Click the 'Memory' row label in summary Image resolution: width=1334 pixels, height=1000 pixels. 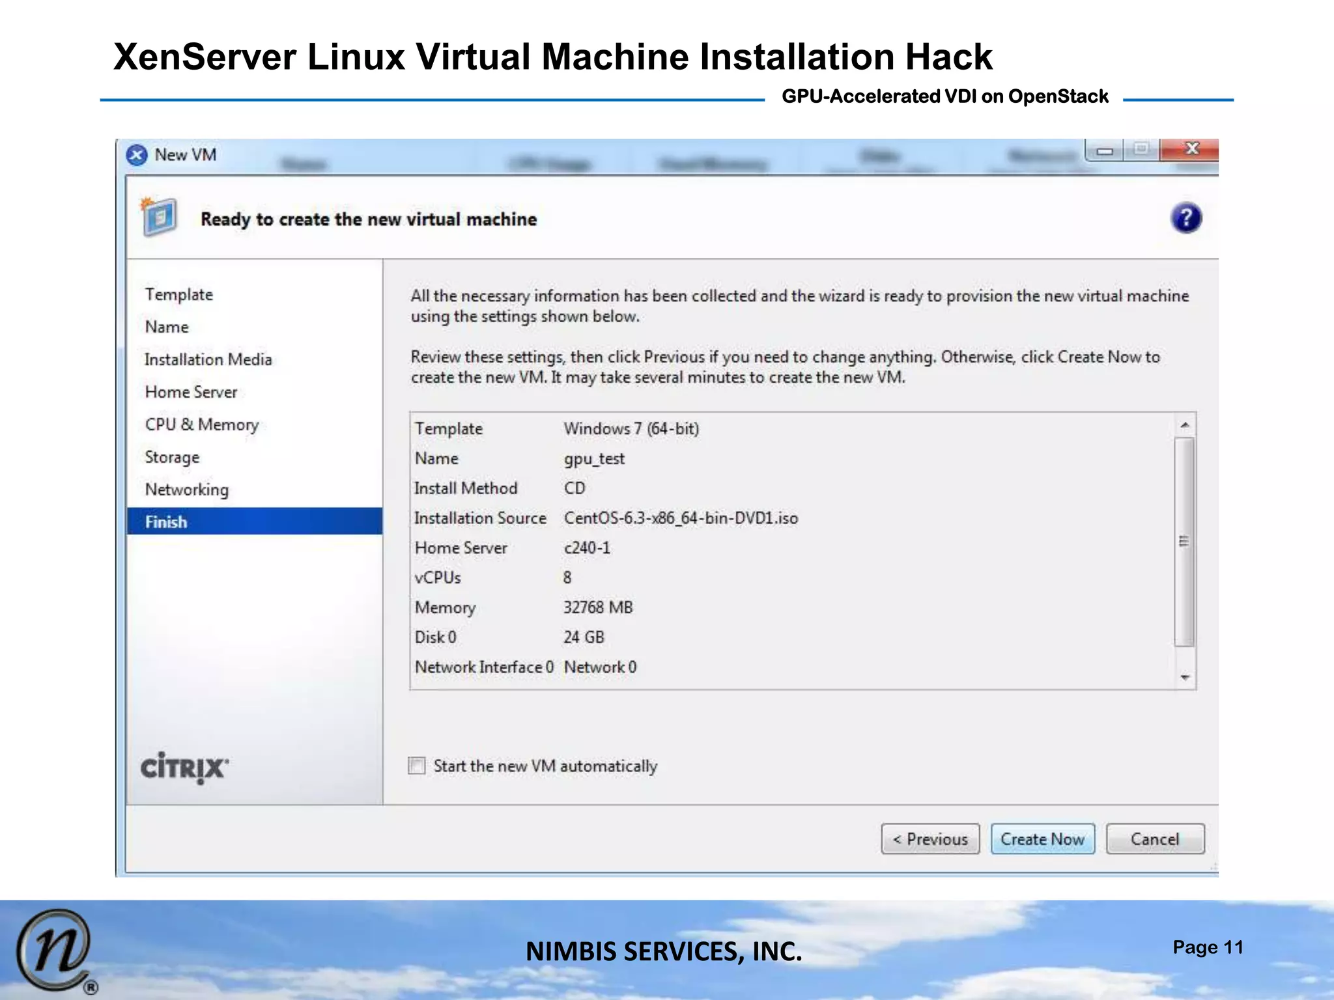(x=445, y=608)
